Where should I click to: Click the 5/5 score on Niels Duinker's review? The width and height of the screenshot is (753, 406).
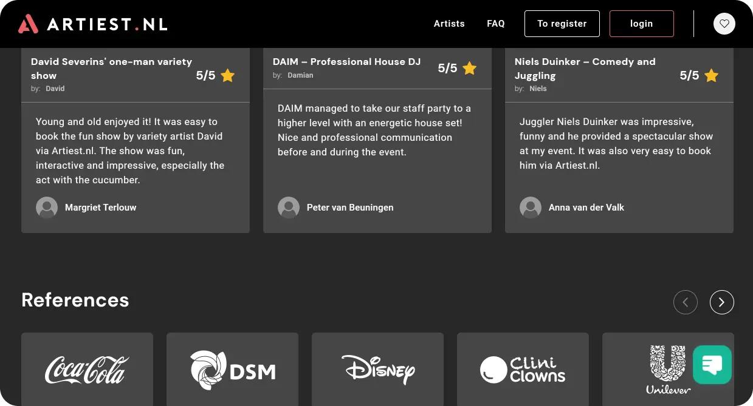pos(689,76)
